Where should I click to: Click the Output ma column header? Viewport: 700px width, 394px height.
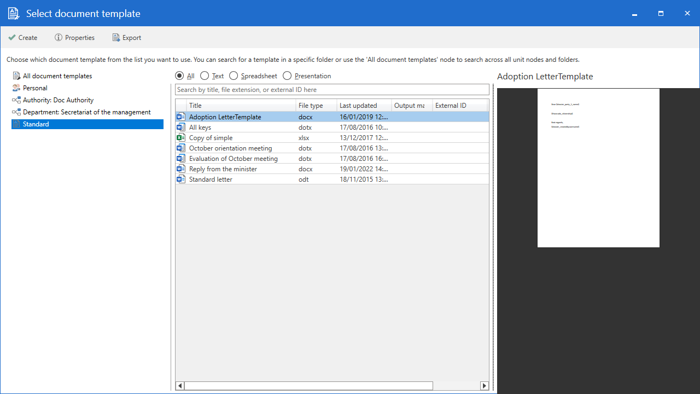(x=412, y=106)
